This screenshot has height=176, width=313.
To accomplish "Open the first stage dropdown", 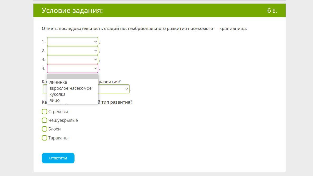I will coord(73,42).
